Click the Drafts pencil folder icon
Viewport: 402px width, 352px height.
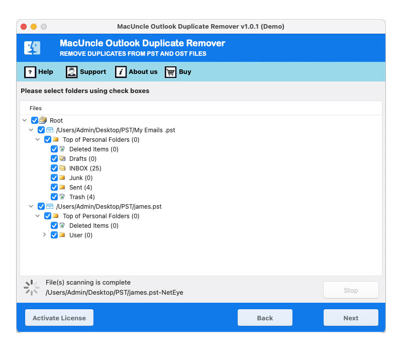pos(62,158)
